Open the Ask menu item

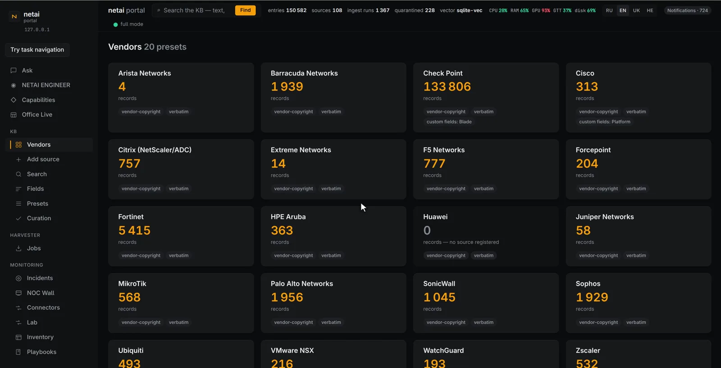(x=49, y=71)
